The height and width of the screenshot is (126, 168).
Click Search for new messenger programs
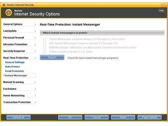pos(52,57)
